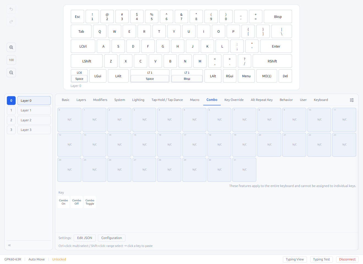Viewport: 363px width, 264px height.
Task: Open the filter sliders icon beside the tabs
Action: (352, 100)
